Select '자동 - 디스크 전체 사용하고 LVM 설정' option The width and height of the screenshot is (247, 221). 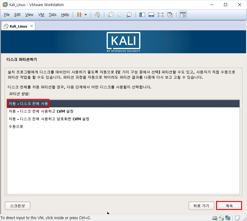click(123, 111)
